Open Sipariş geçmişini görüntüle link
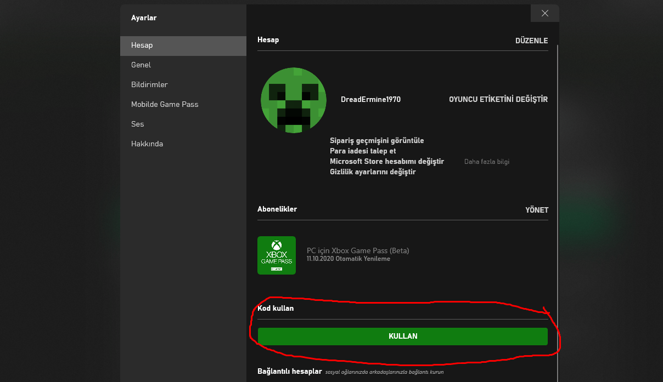Viewport: 663px width, 382px height. (x=377, y=141)
